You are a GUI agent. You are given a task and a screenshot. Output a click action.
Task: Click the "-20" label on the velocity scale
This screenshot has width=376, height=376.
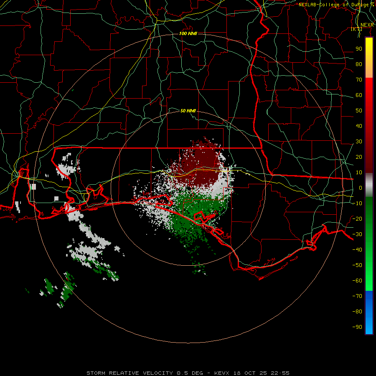coord(357,218)
